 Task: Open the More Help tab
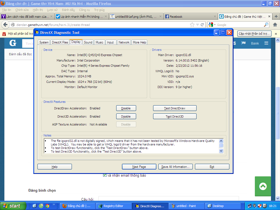pos(139,42)
